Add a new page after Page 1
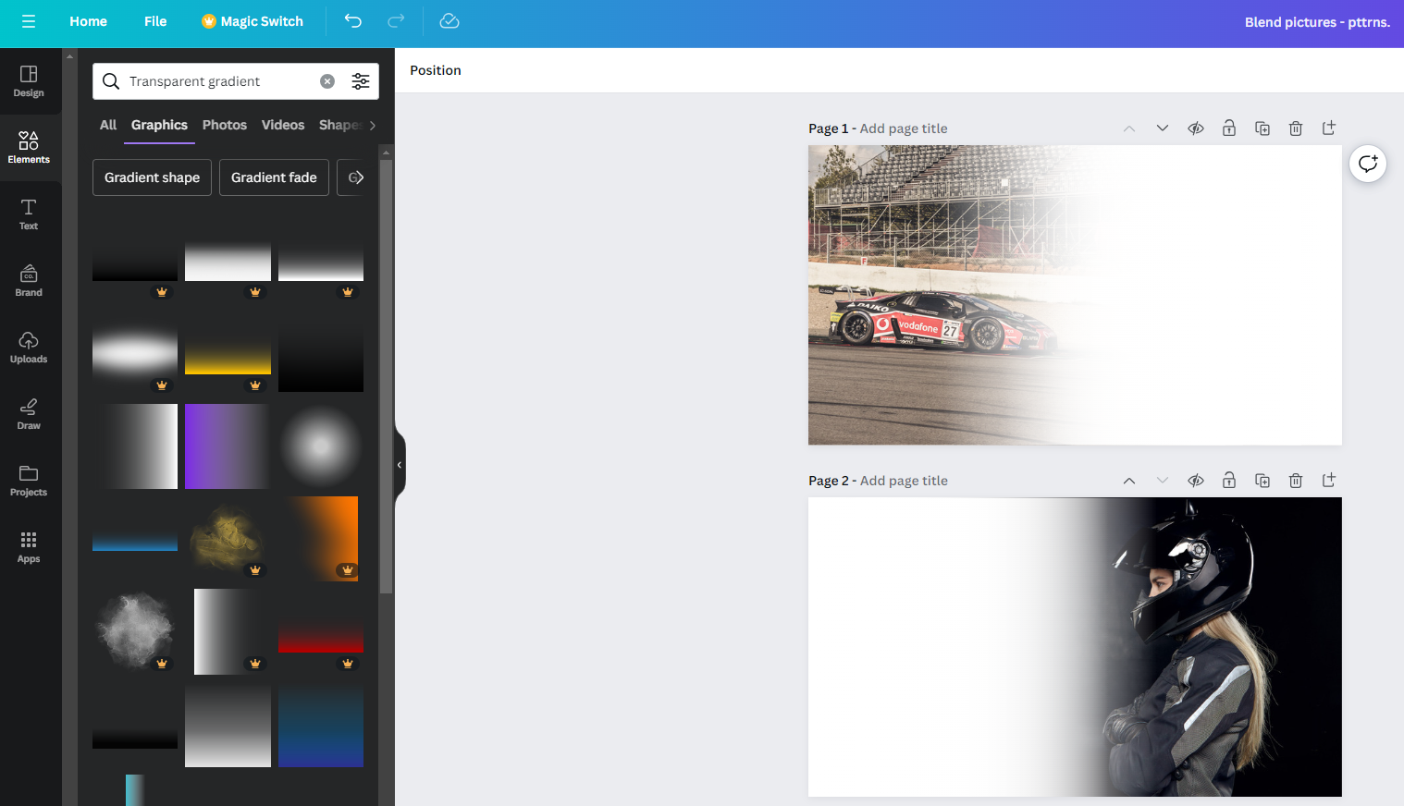Screen dimensions: 1404x806 1329,128
